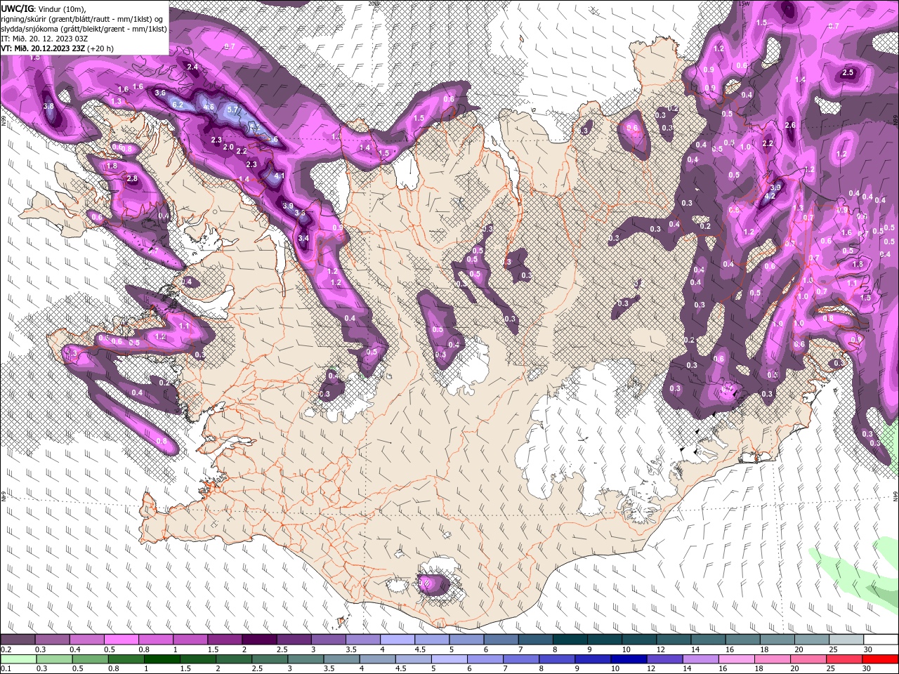Click the darkest purple swatch between 2 and 2.5
The height and width of the screenshot is (674, 899).
[x=258, y=639]
